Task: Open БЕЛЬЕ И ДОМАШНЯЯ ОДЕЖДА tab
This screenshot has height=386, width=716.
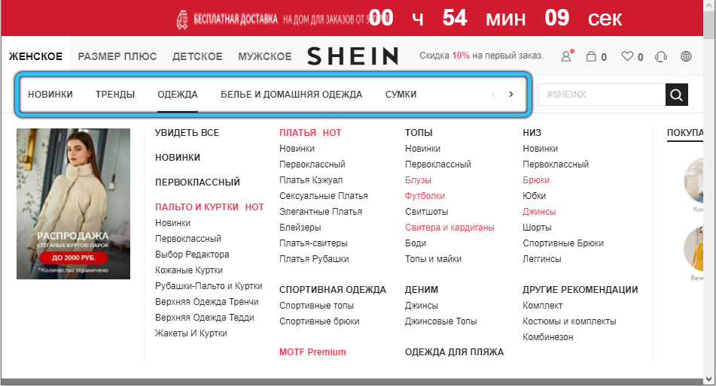Action: 291,95
